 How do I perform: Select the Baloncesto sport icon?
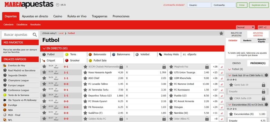(90, 54)
